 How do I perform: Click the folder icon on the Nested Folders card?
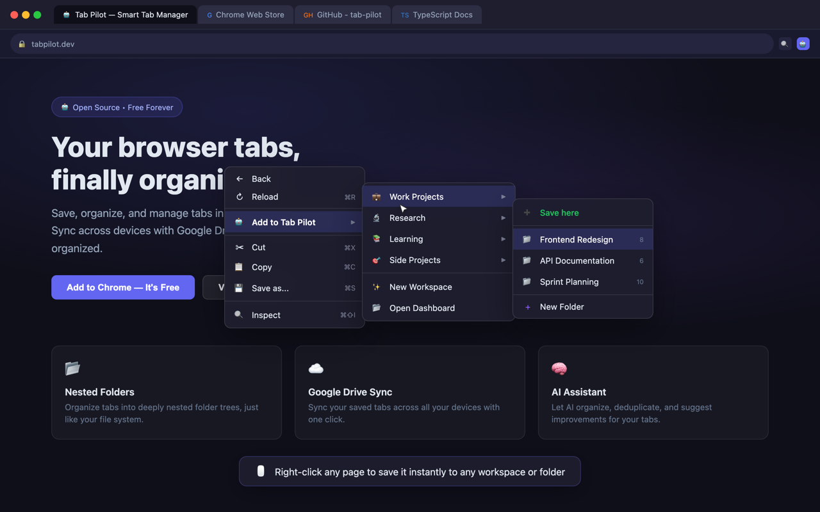(x=72, y=368)
